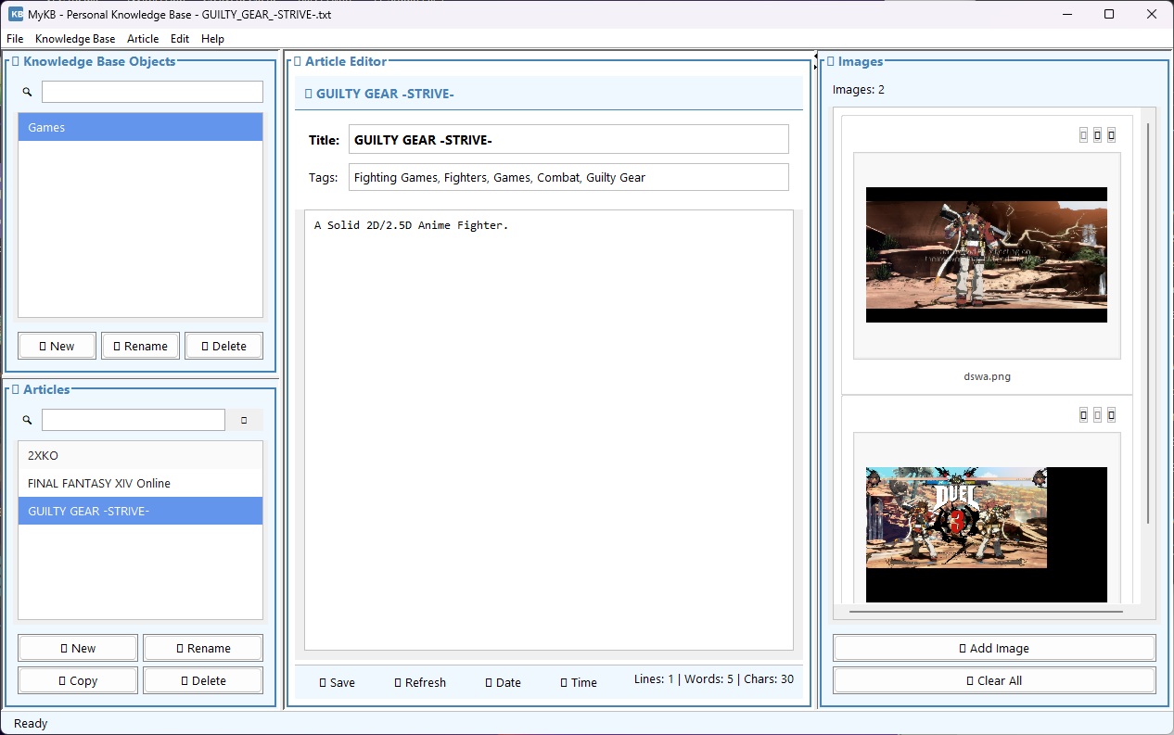Click the rightmost small icon button above dswa.png
The image size is (1174, 735).
[1111, 135]
